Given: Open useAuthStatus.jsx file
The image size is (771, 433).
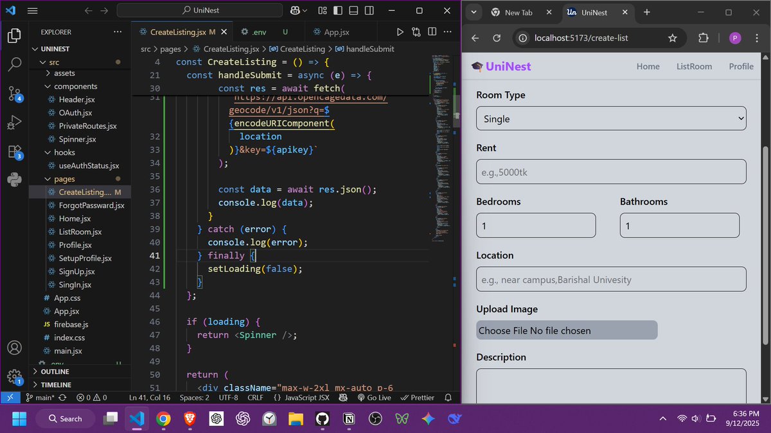Looking at the screenshot, I should [x=89, y=166].
